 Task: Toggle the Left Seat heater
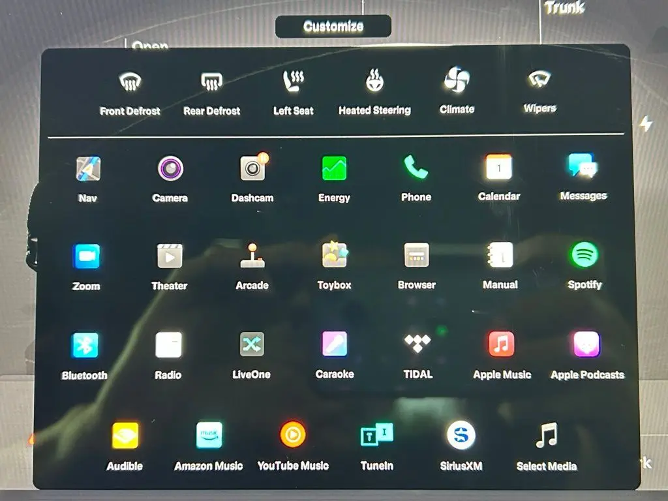294,93
